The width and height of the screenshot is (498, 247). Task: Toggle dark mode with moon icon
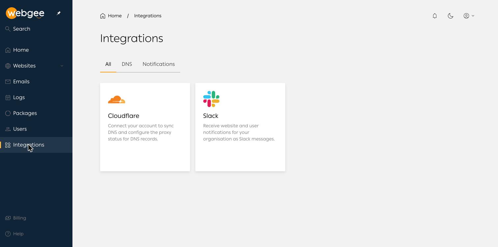(451, 16)
